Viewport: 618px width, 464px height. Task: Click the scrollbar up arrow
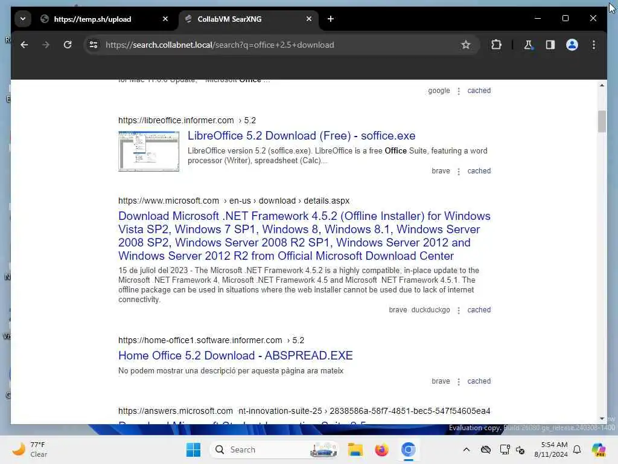(x=602, y=85)
